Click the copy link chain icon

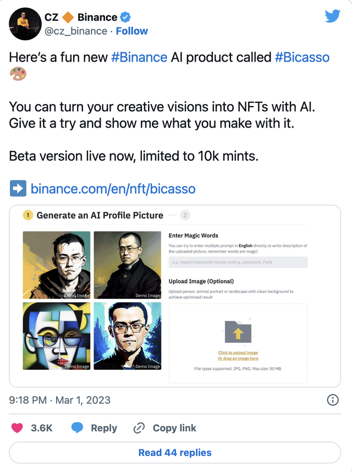tap(139, 428)
